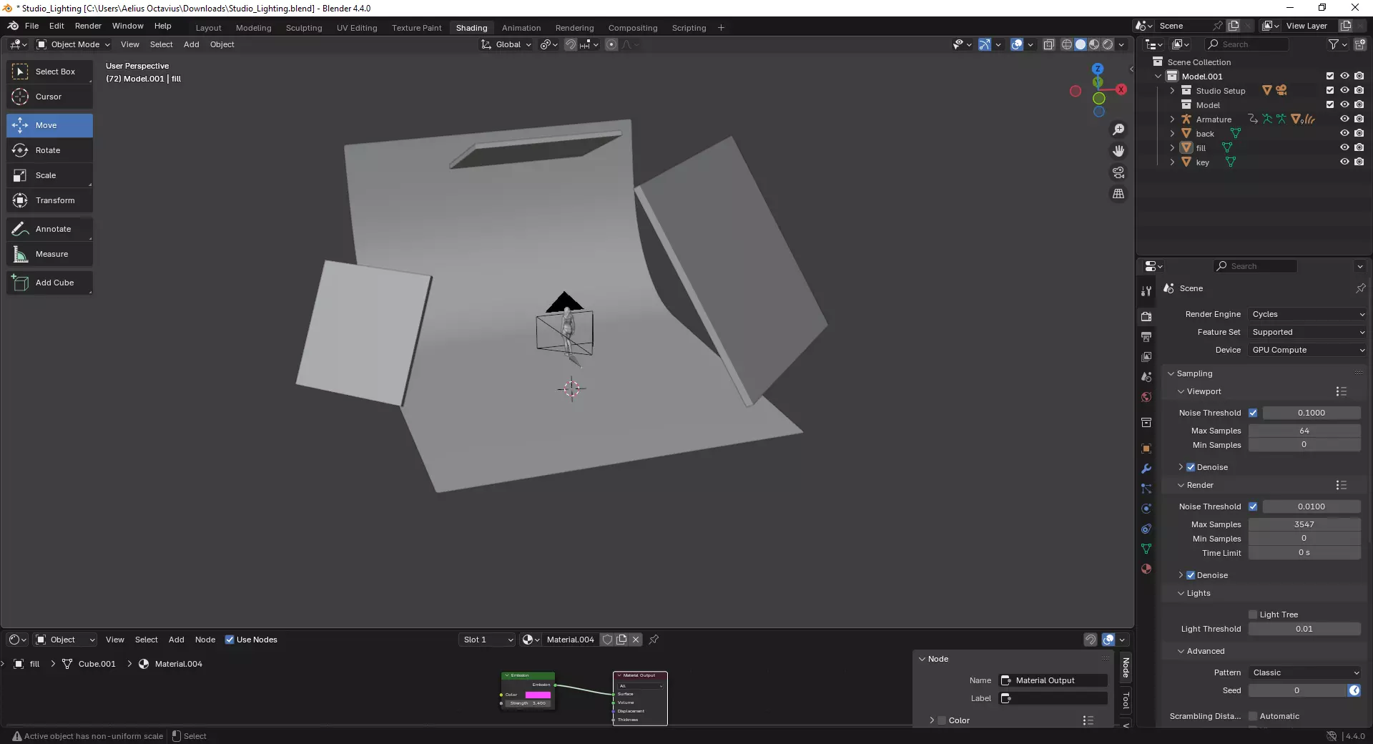Adjust the viewport Max Samples slider
The width and height of the screenshot is (1373, 744).
(x=1304, y=431)
